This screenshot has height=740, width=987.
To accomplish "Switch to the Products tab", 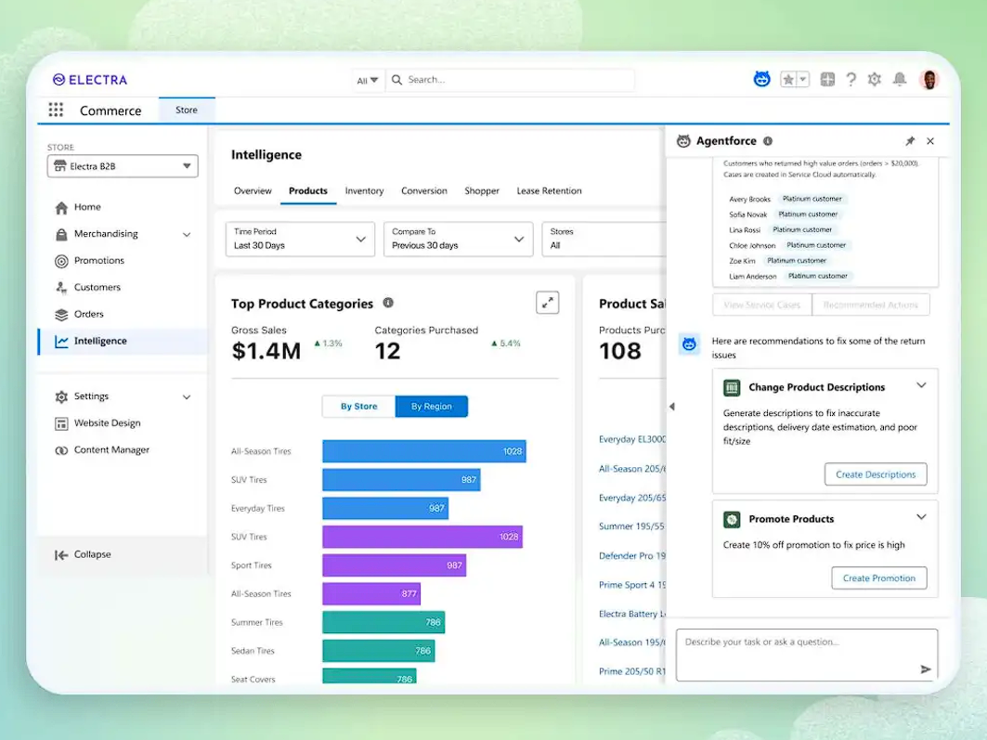I will coord(308,190).
